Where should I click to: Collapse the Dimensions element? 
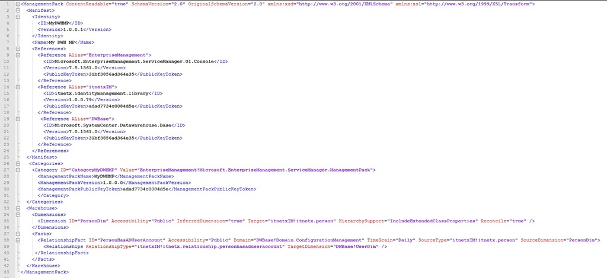click(x=18, y=214)
